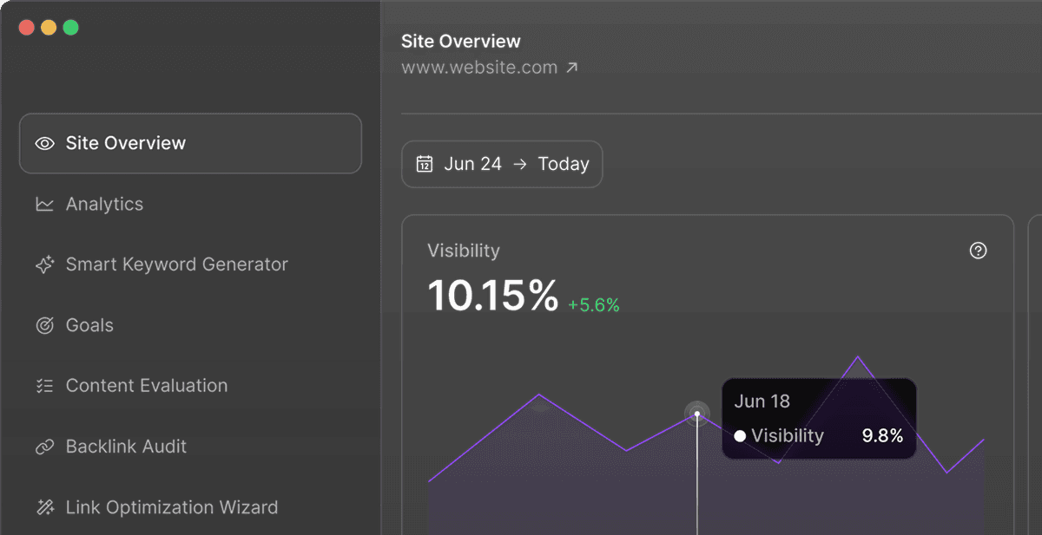1042x535 pixels.
Task: Click the Backlink Audit chain icon
Action: 44,447
